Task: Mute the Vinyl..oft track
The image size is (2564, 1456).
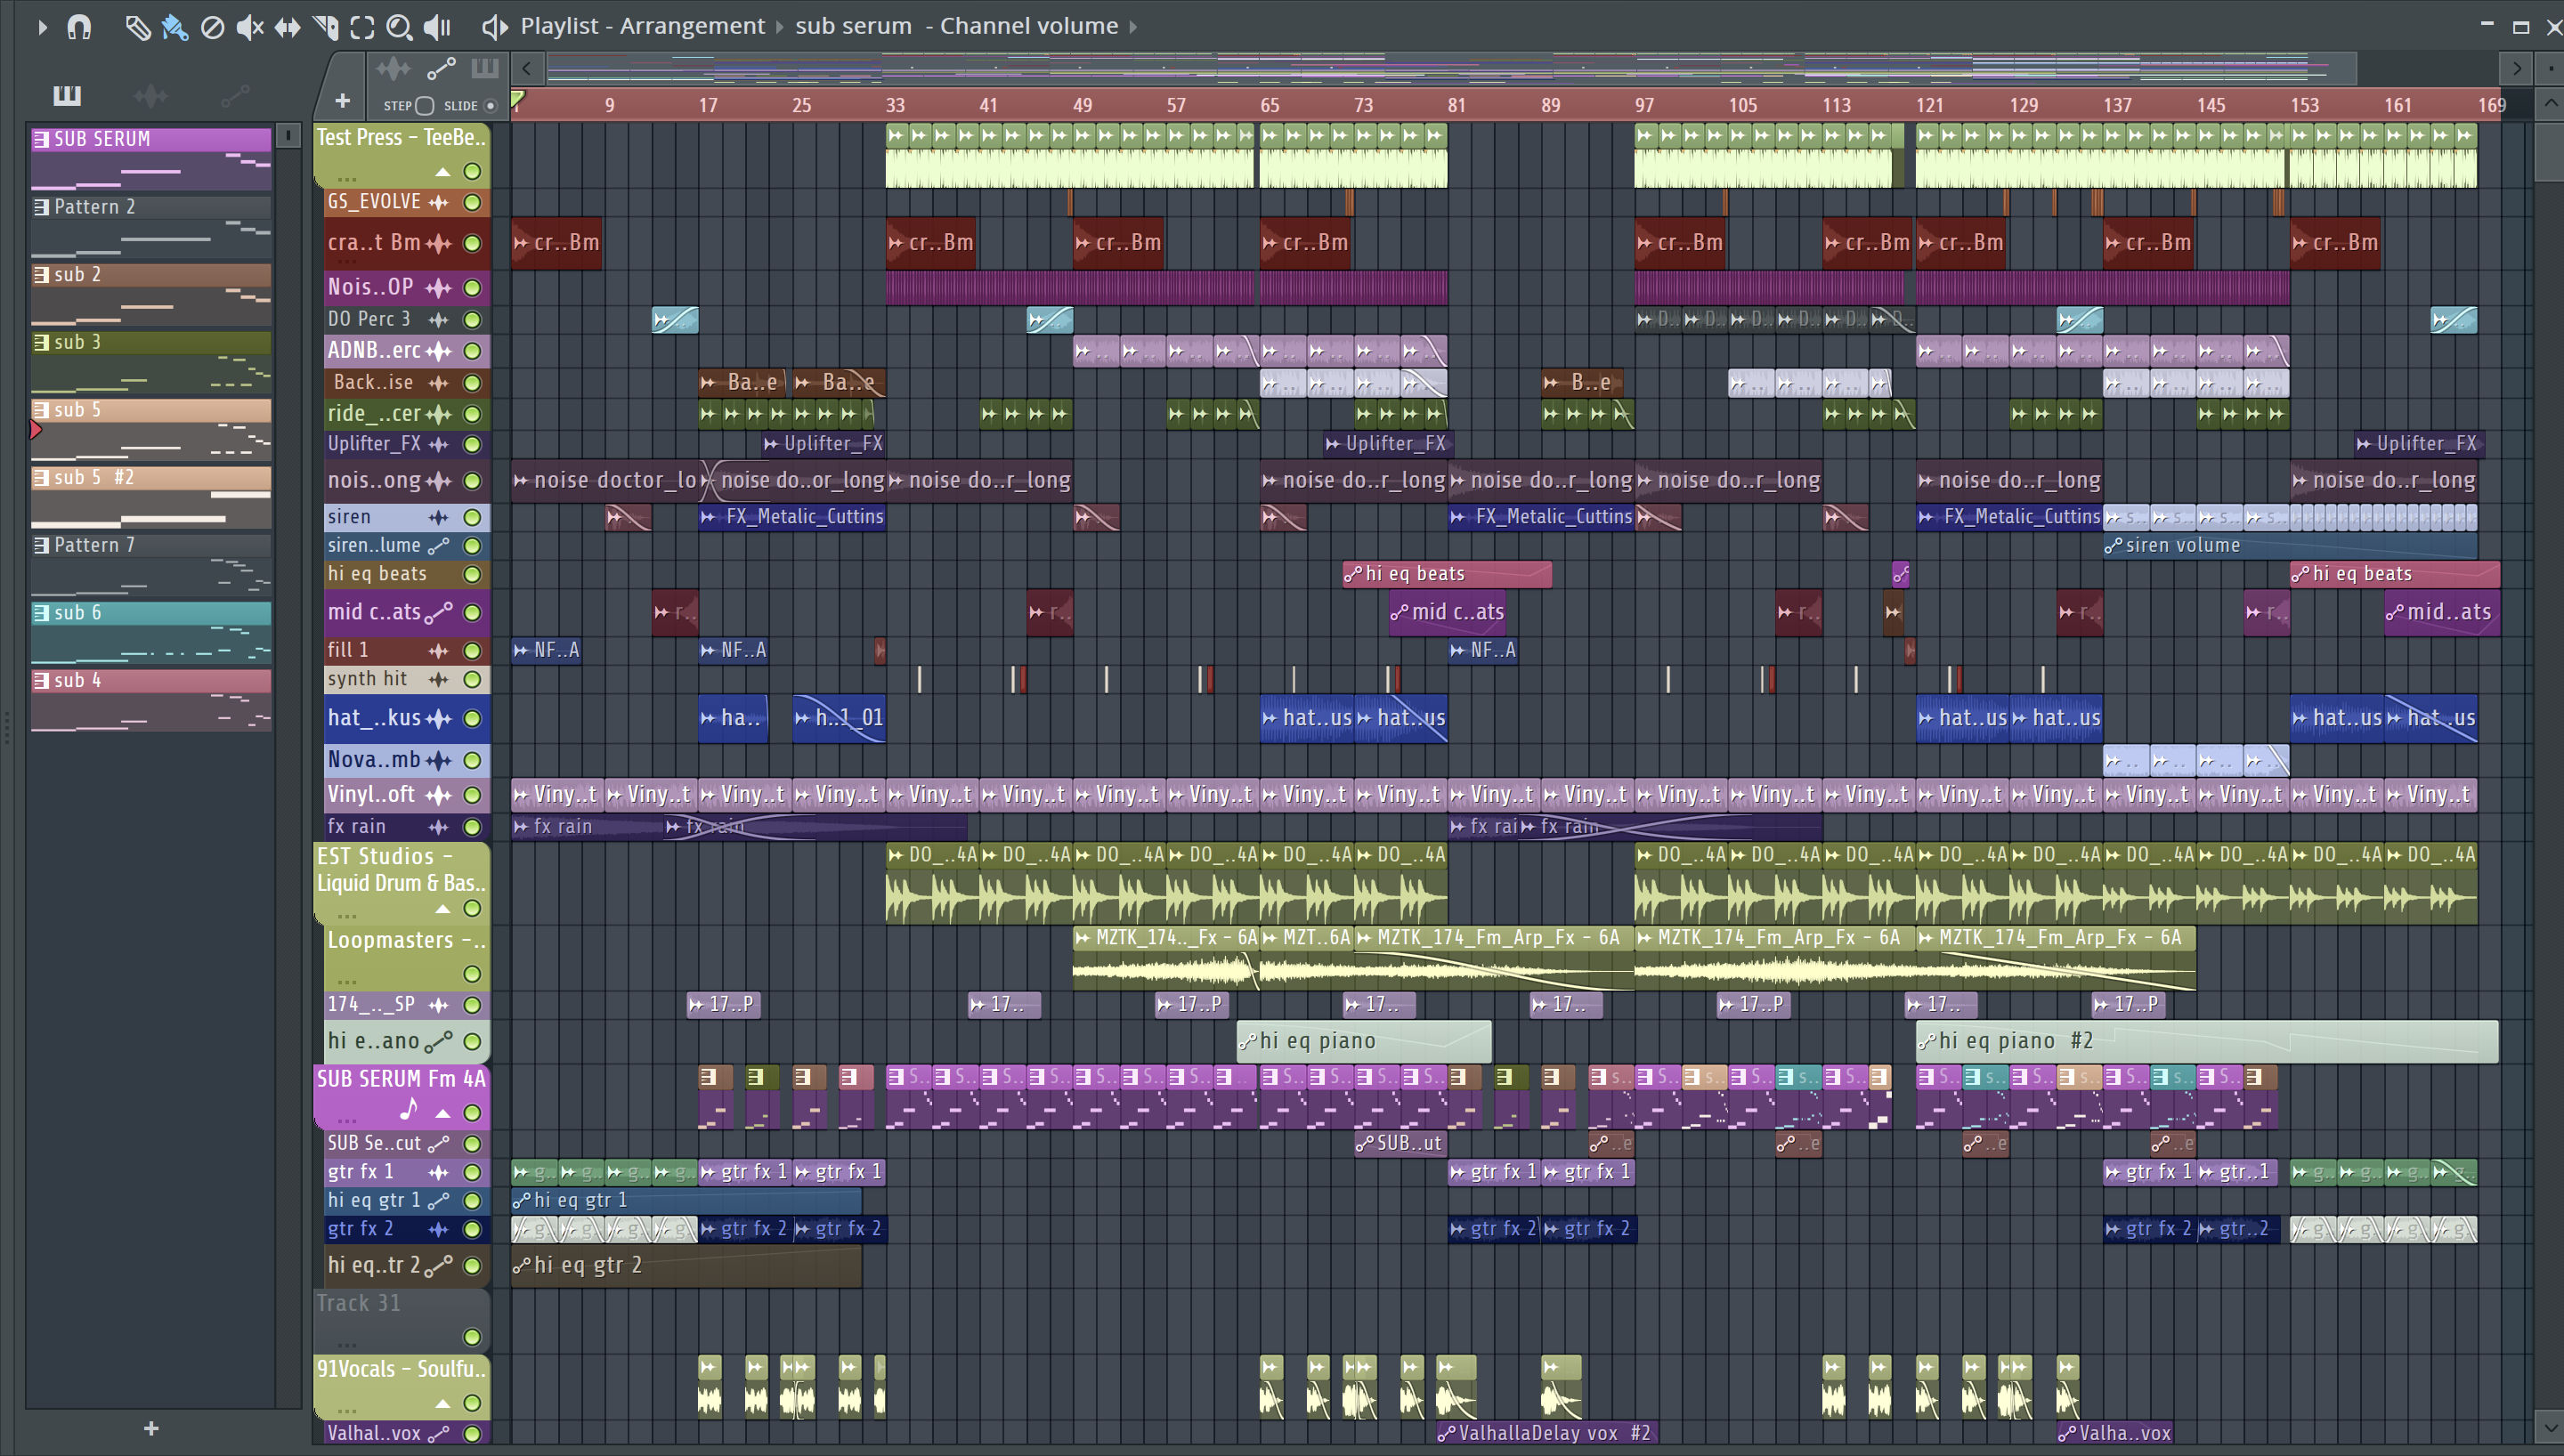Action: [473, 796]
